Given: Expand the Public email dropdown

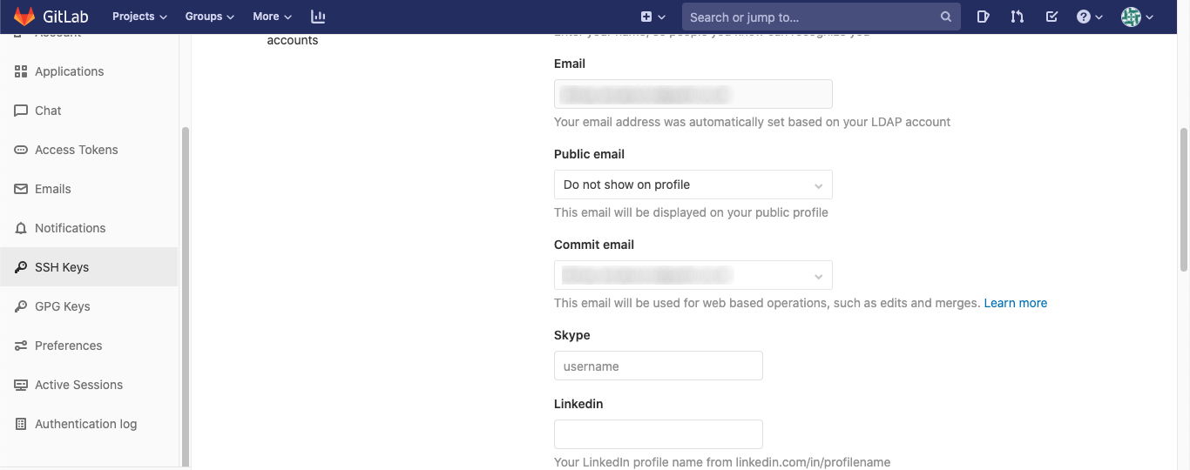Looking at the screenshot, I should pos(693,185).
